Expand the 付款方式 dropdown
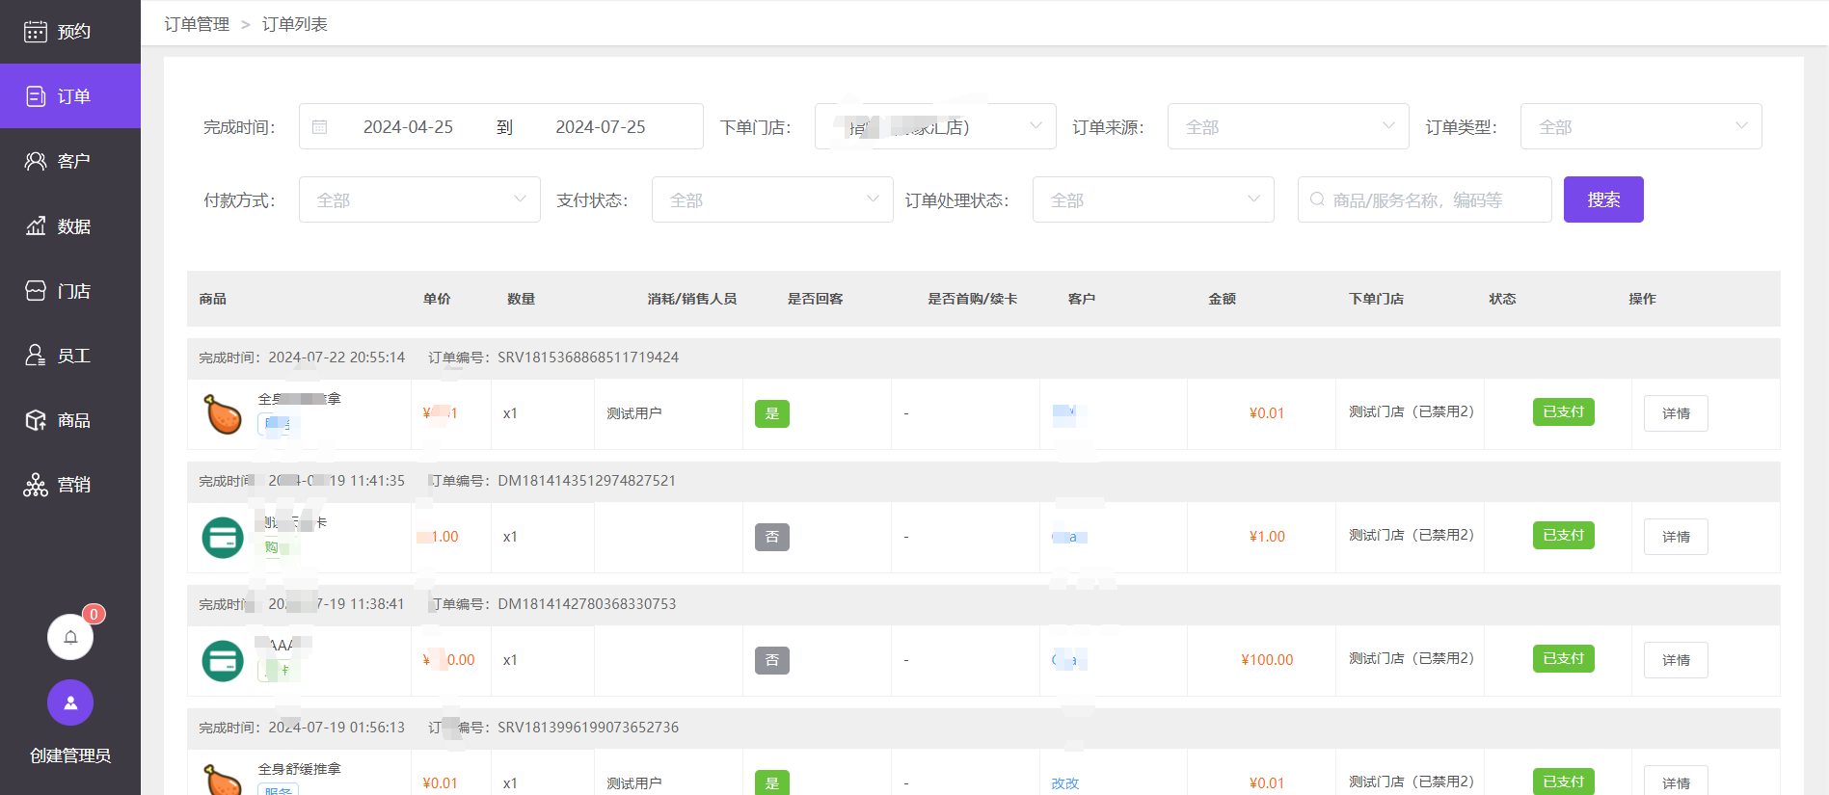 click(x=418, y=199)
